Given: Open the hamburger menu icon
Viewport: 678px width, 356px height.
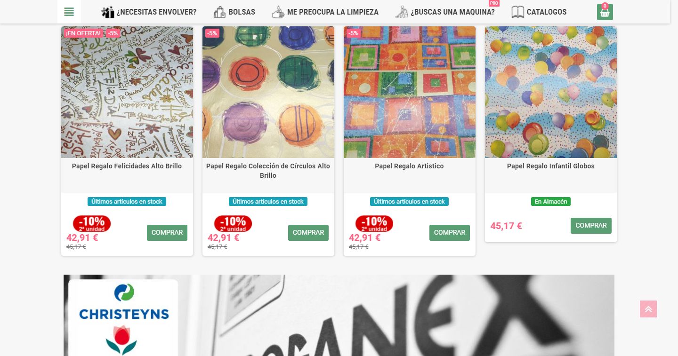Looking at the screenshot, I should [x=69, y=12].
